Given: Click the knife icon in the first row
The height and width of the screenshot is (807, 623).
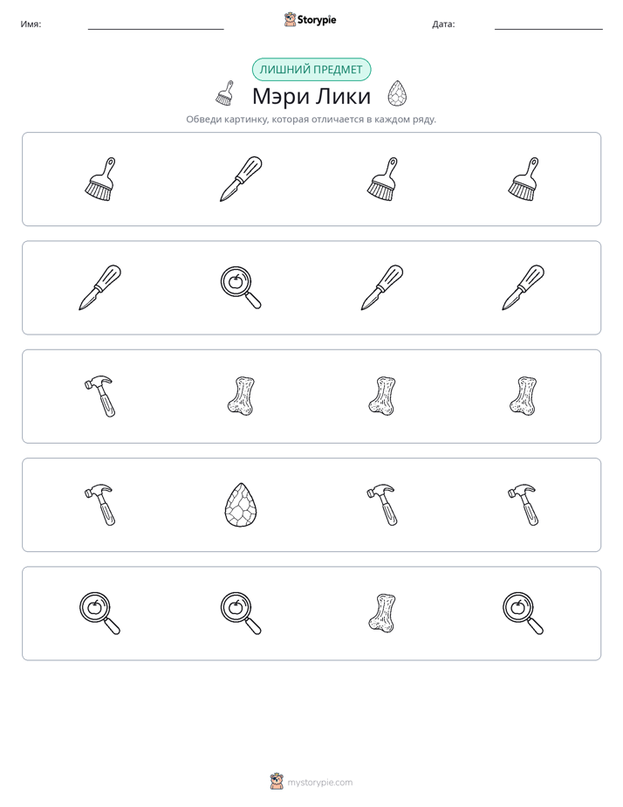Looking at the screenshot, I should tap(241, 179).
